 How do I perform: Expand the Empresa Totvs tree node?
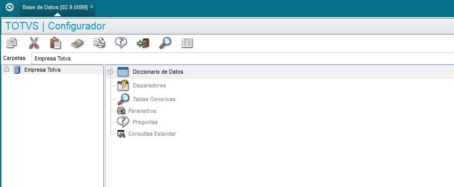(6, 70)
